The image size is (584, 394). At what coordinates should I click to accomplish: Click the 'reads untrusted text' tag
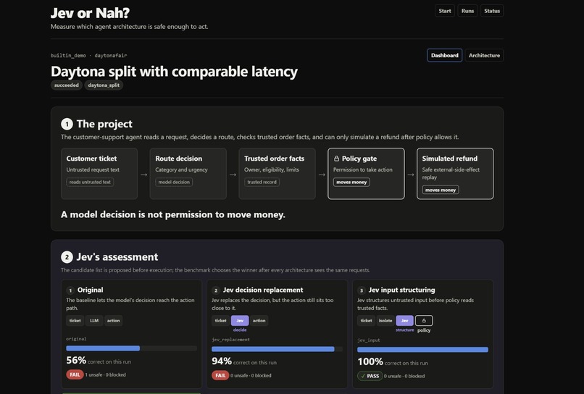tap(90, 182)
